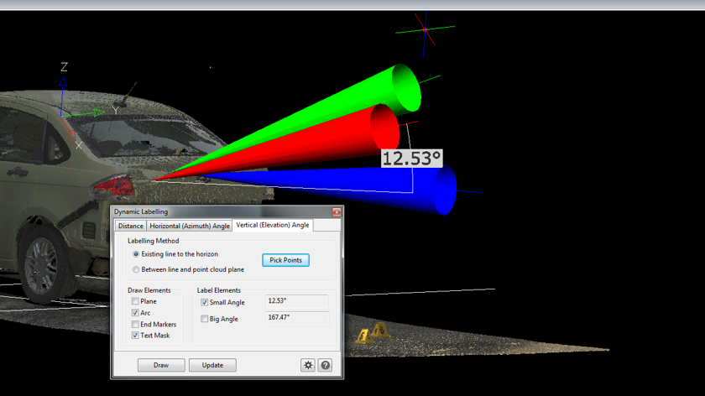Close the Dynamic Labelling dialog

point(337,212)
